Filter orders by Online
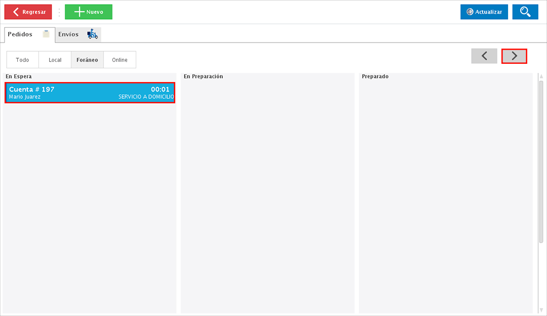 coord(120,60)
